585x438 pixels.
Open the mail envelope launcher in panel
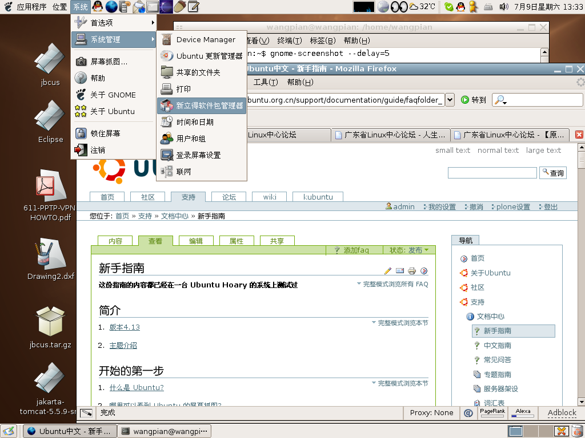pos(139,6)
